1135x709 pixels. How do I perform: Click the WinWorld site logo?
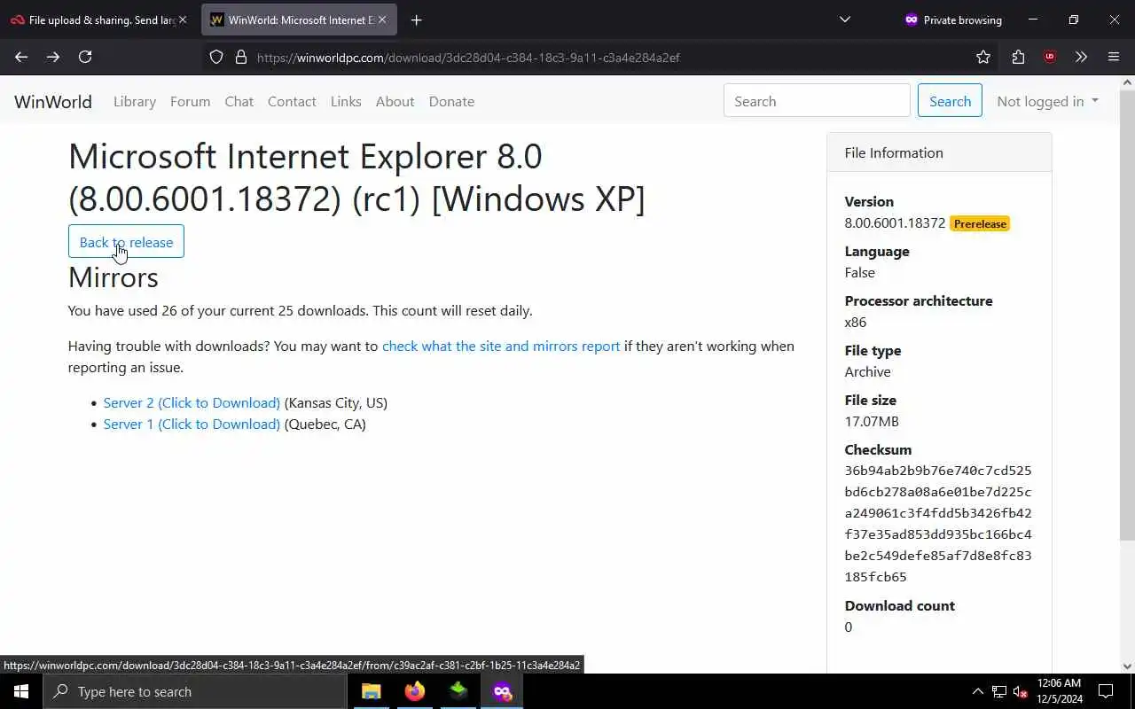(x=53, y=101)
